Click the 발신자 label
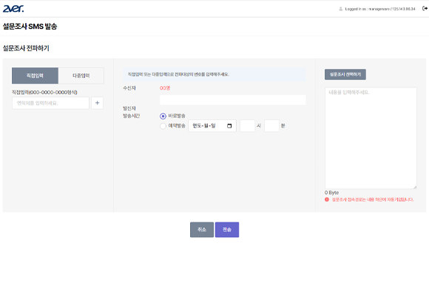Image resolution: width=429 pixels, height=289 pixels. click(129, 108)
